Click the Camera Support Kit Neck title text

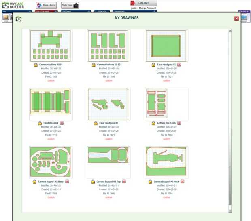[x=166, y=181]
